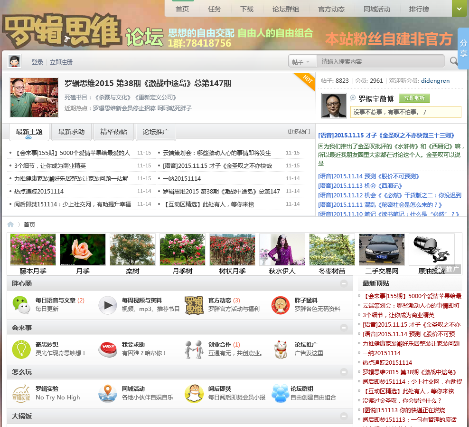Collapse the 怎么玩 section
The width and height of the screenshot is (469, 427).
coord(344,372)
